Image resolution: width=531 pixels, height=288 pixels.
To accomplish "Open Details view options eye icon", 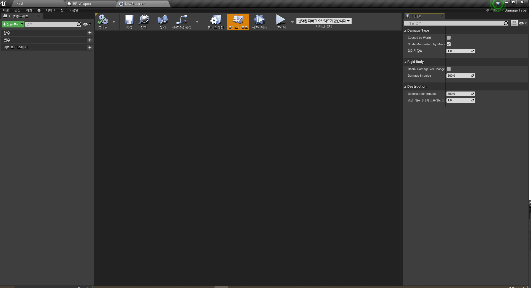I will point(523,23).
